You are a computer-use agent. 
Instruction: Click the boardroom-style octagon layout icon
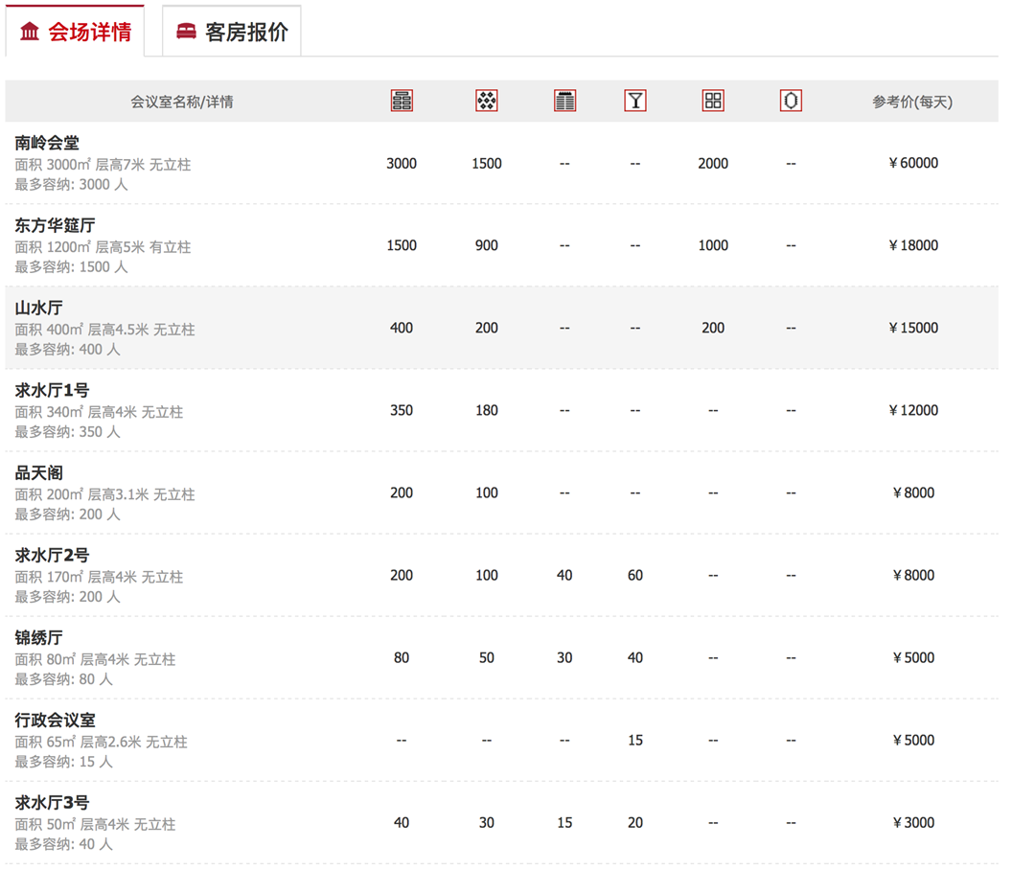coord(791,101)
